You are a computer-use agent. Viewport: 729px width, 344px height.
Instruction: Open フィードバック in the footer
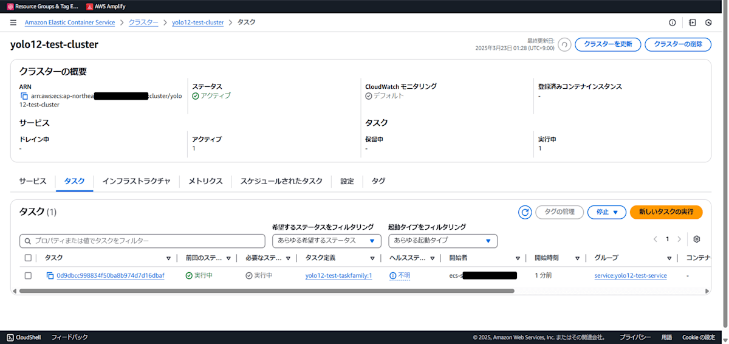click(69, 337)
